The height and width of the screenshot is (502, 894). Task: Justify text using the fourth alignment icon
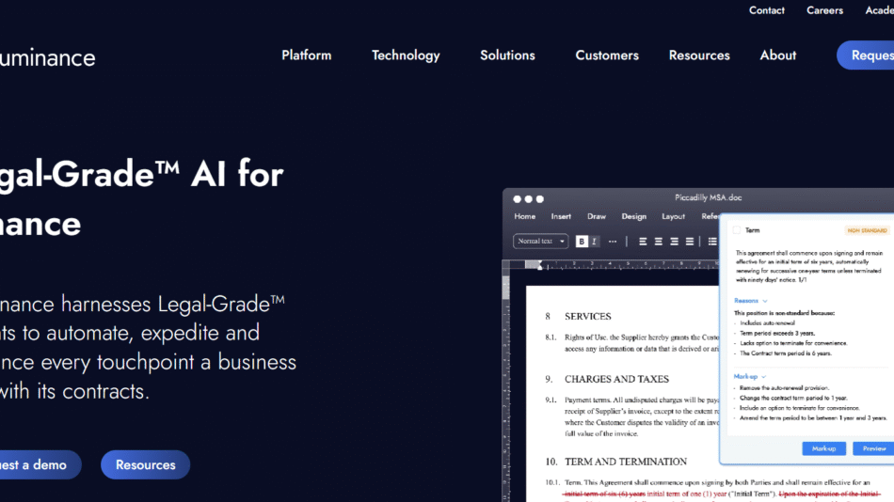(x=691, y=242)
